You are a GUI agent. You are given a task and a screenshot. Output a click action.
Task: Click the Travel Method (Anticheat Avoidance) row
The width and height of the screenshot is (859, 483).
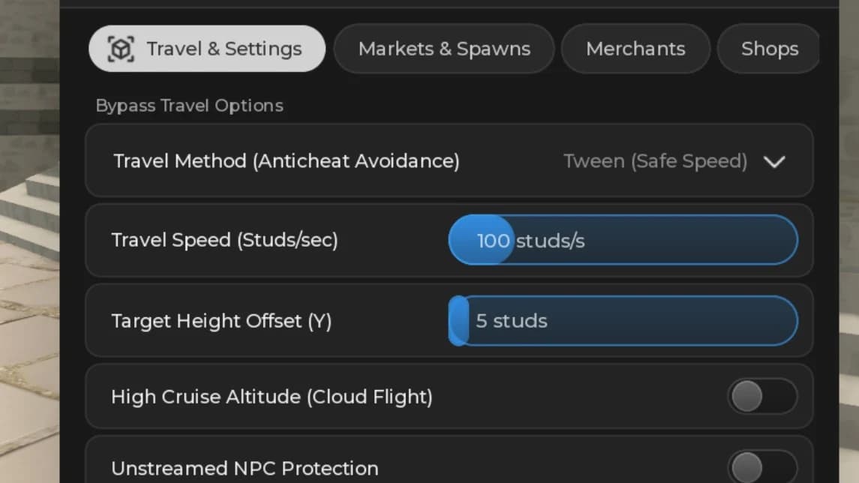tap(449, 160)
